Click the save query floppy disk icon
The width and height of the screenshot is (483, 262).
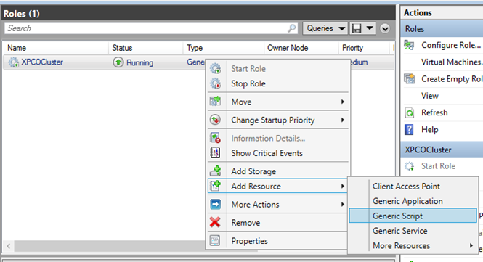point(357,28)
